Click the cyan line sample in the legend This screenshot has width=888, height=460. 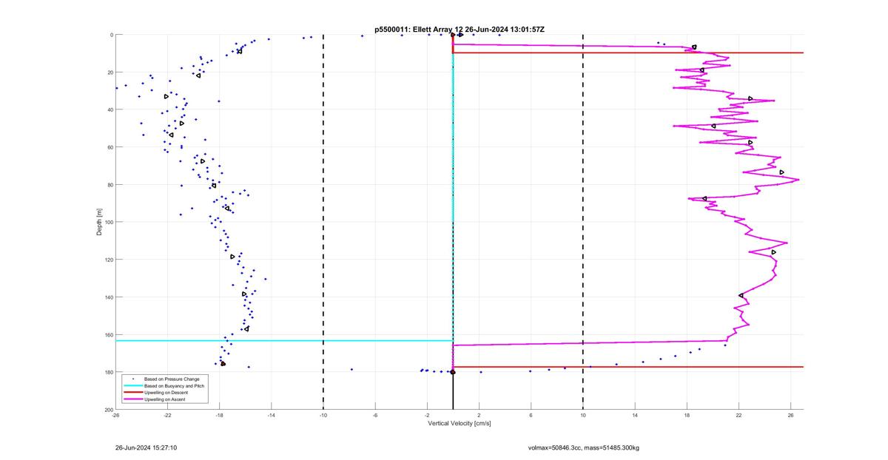[x=132, y=386]
